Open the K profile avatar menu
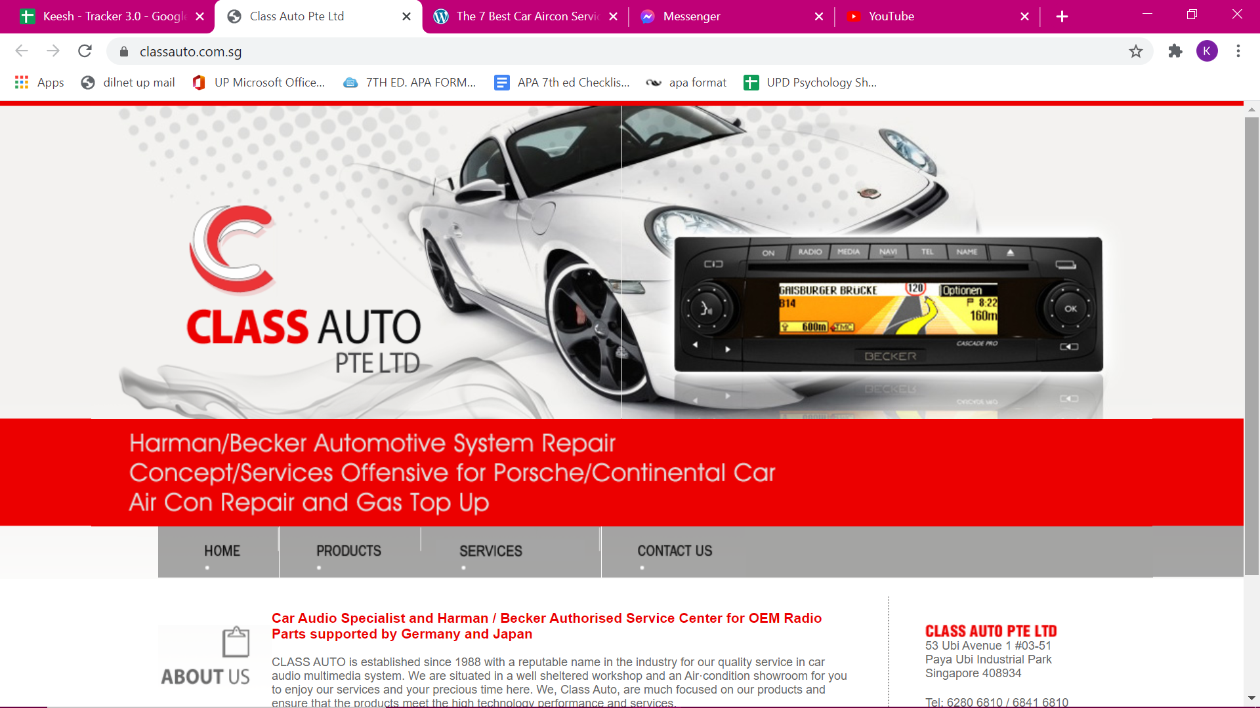Viewport: 1260px width, 708px height. click(x=1207, y=51)
